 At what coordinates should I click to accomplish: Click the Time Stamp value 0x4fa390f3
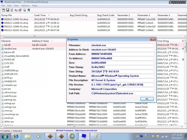point(122,67)
